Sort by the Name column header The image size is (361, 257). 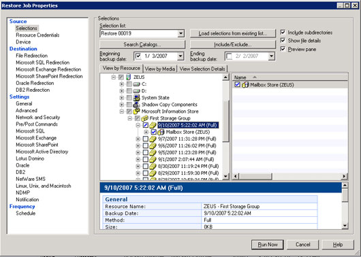click(289, 78)
